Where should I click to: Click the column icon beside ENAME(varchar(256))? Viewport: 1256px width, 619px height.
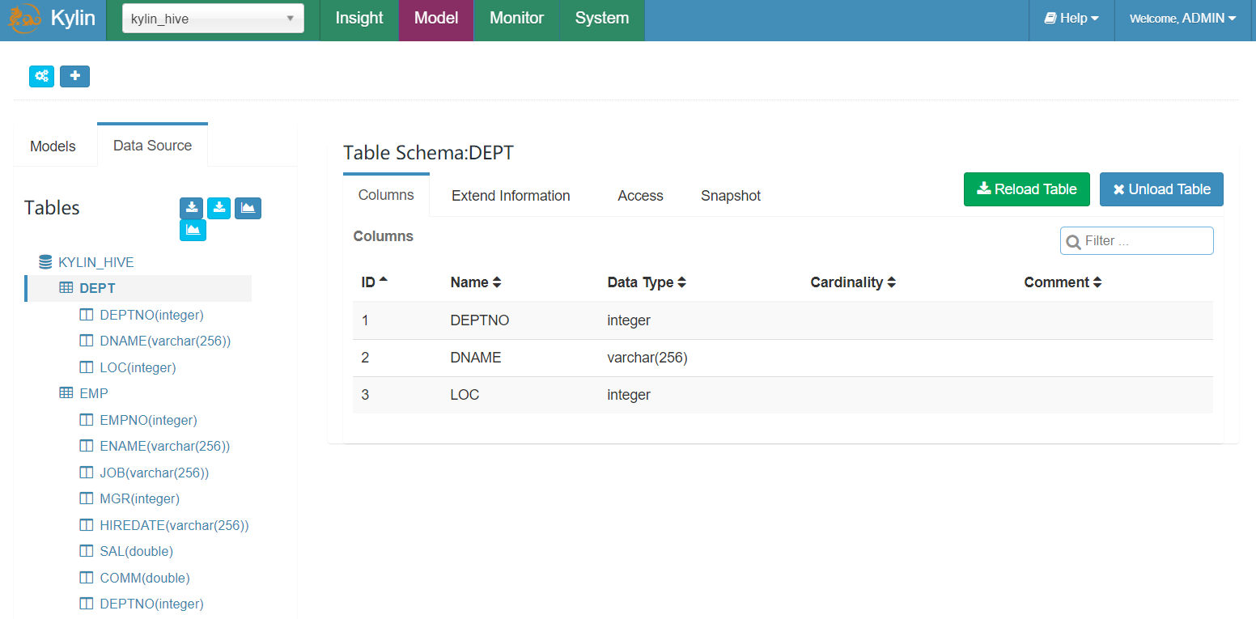pos(87,446)
